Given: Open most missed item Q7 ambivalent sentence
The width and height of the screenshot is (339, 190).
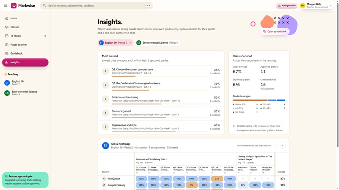Looking at the screenshot, I should pos(161,86).
